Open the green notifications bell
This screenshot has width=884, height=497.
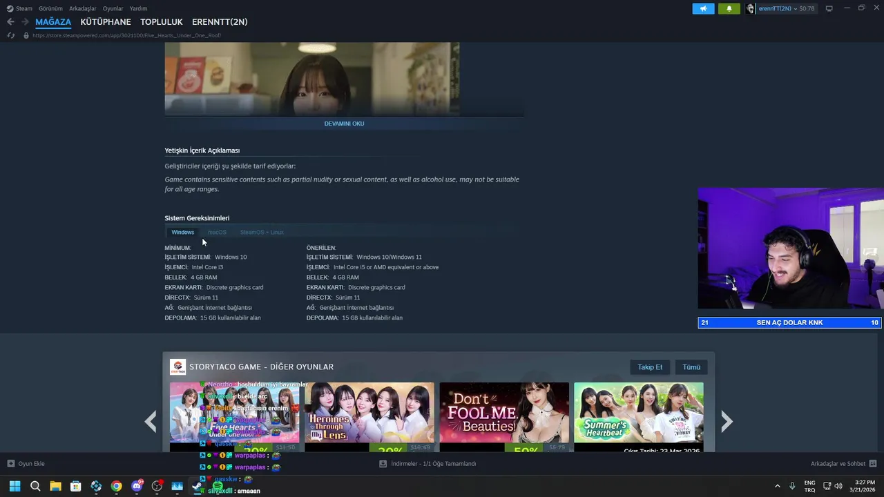point(729,8)
